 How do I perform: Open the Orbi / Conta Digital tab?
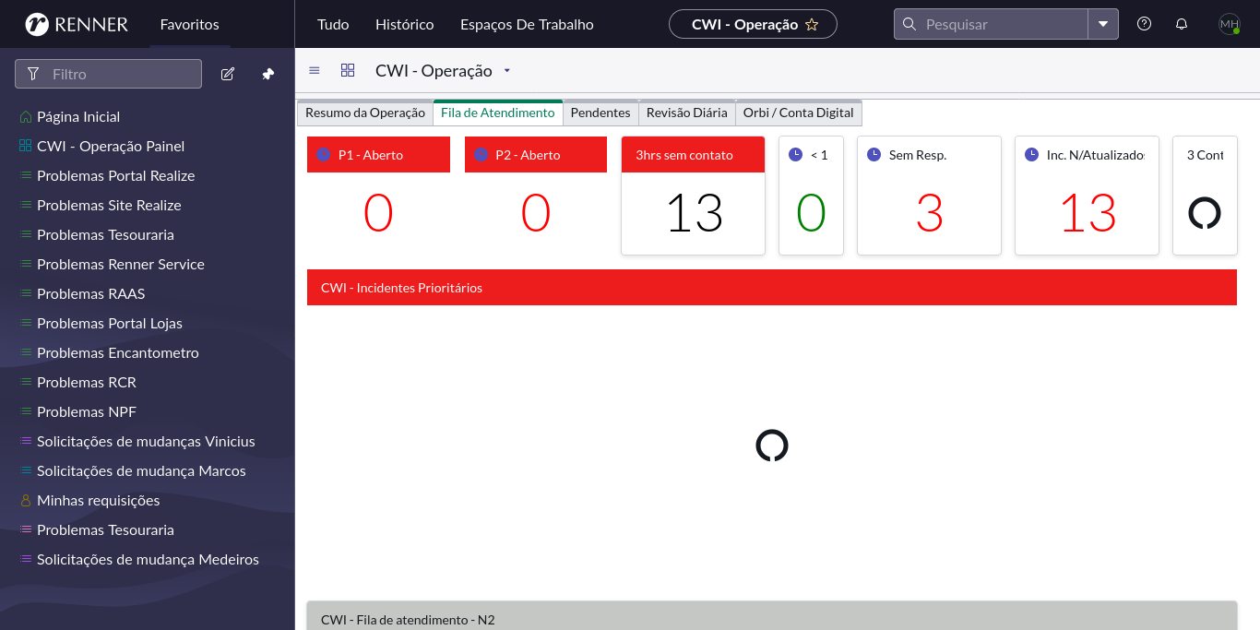click(x=799, y=113)
